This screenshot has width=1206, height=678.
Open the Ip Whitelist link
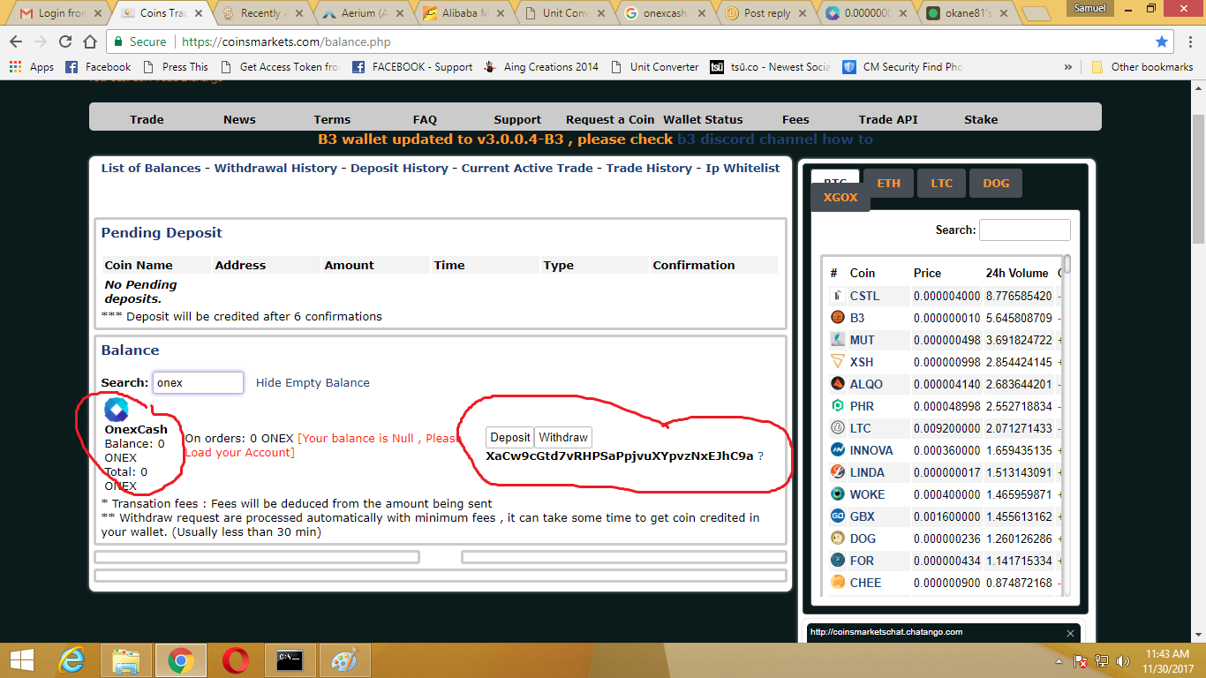coord(742,168)
